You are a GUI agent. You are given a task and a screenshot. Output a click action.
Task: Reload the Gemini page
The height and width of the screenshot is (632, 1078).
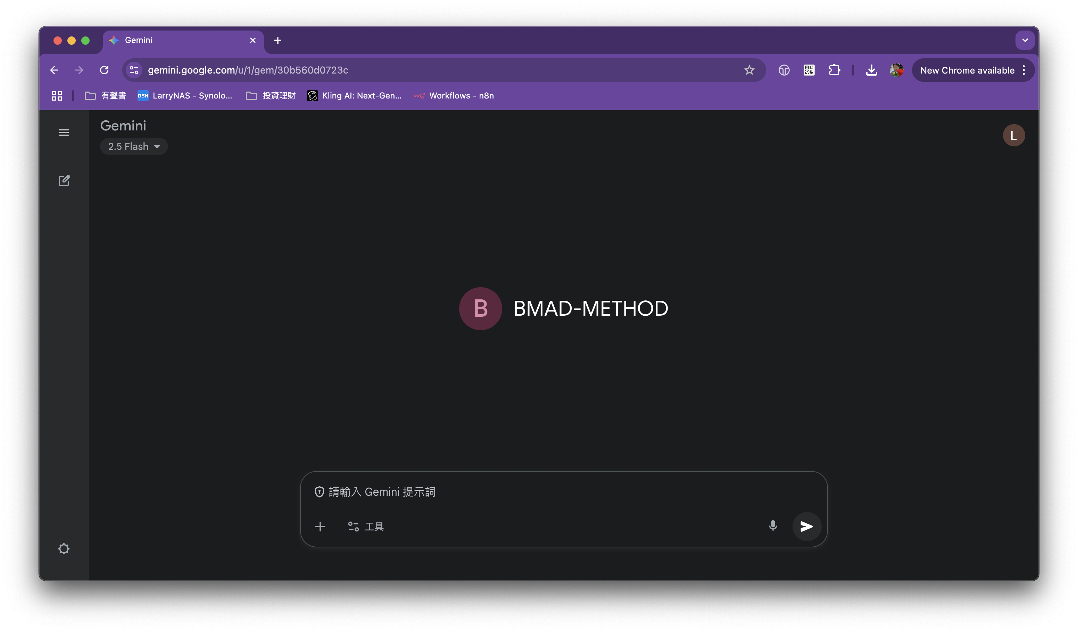(105, 70)
